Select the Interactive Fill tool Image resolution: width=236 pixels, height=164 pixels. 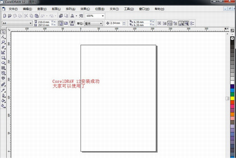pos(3,106)
